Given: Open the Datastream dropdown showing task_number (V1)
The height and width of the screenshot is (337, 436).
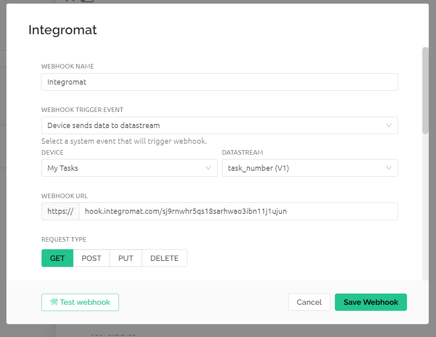Looking at the screenshot, I should pyautogui.click(x=310, y=168).
